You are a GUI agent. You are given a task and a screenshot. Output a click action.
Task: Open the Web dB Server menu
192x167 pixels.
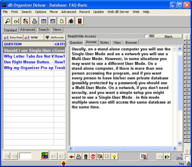(x=118, y=12)
